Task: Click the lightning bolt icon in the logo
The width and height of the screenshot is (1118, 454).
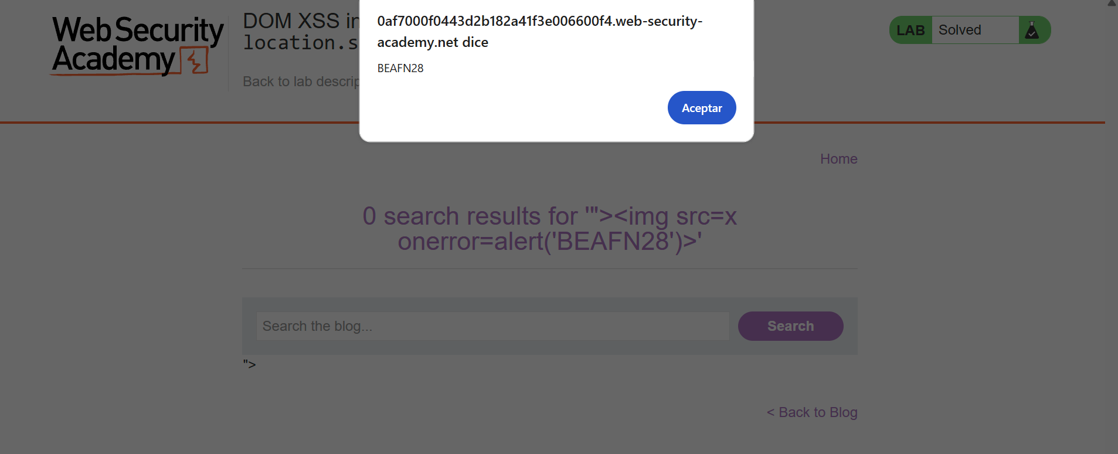Action: pos(196,60)
